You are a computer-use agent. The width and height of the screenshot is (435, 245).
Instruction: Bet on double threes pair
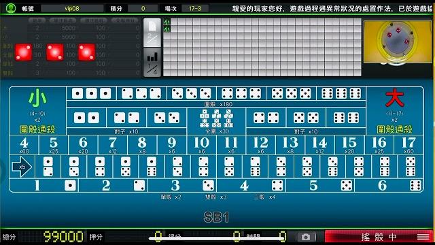[167, 118]
